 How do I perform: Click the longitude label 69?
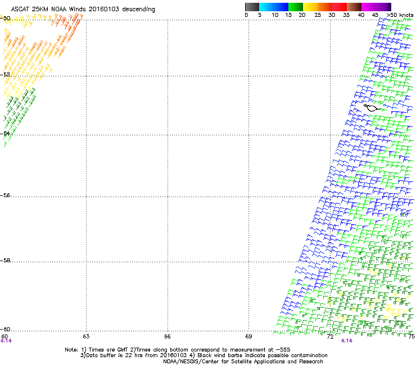click(x=248, y=336)
